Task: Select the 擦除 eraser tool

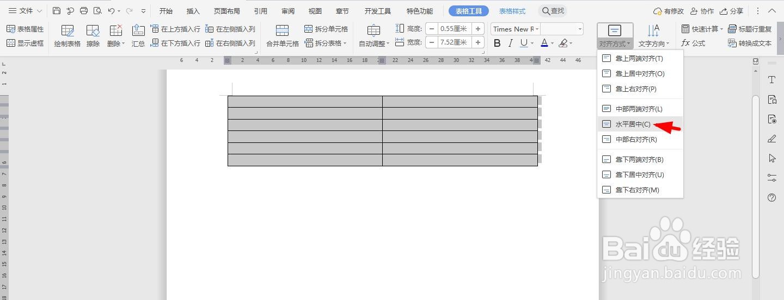Action: coord(93,36)
